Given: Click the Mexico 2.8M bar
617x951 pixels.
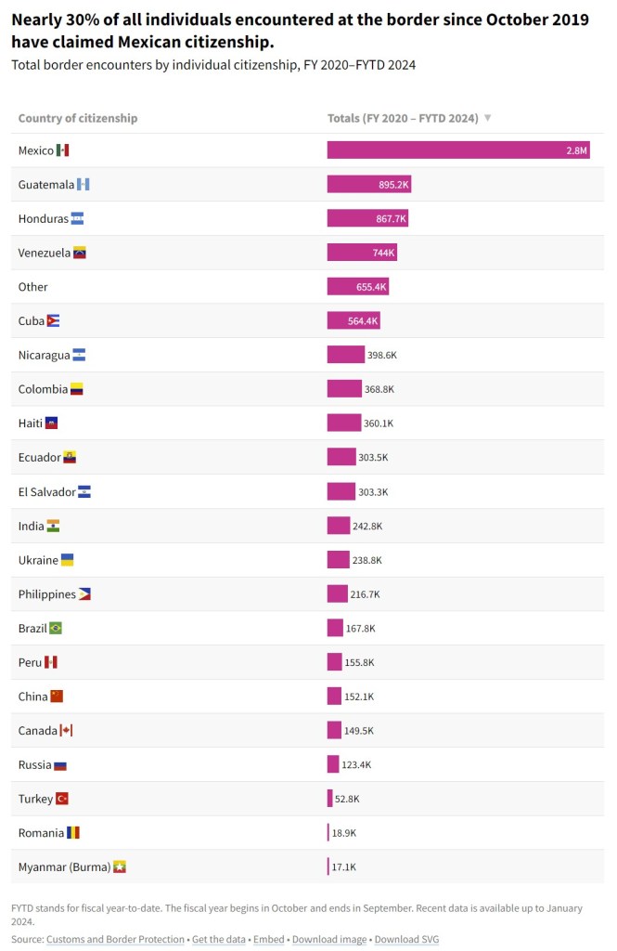Looking at the screenshot, I should [458, 150].
